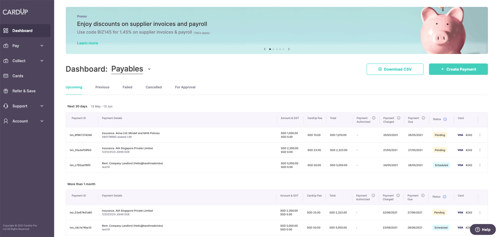499x237 pixels.
Task: Go to next promo banner slide arrow
Action: point(289,49)
